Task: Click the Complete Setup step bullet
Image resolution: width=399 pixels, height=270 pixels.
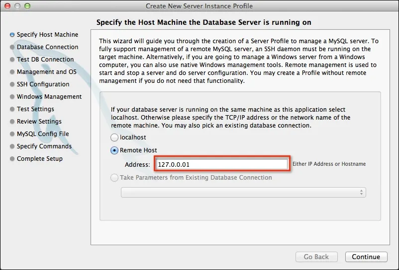Action: (x=12, y=159)
